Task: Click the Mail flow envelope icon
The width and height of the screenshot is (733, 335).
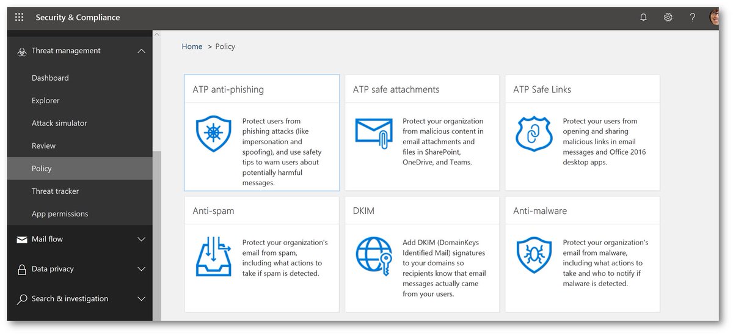Action: [x=22, y=240]
